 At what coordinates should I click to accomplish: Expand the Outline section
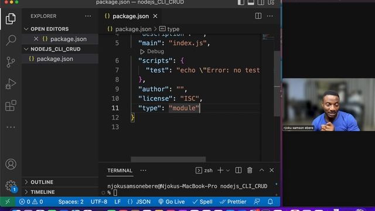tap(42, 182)
